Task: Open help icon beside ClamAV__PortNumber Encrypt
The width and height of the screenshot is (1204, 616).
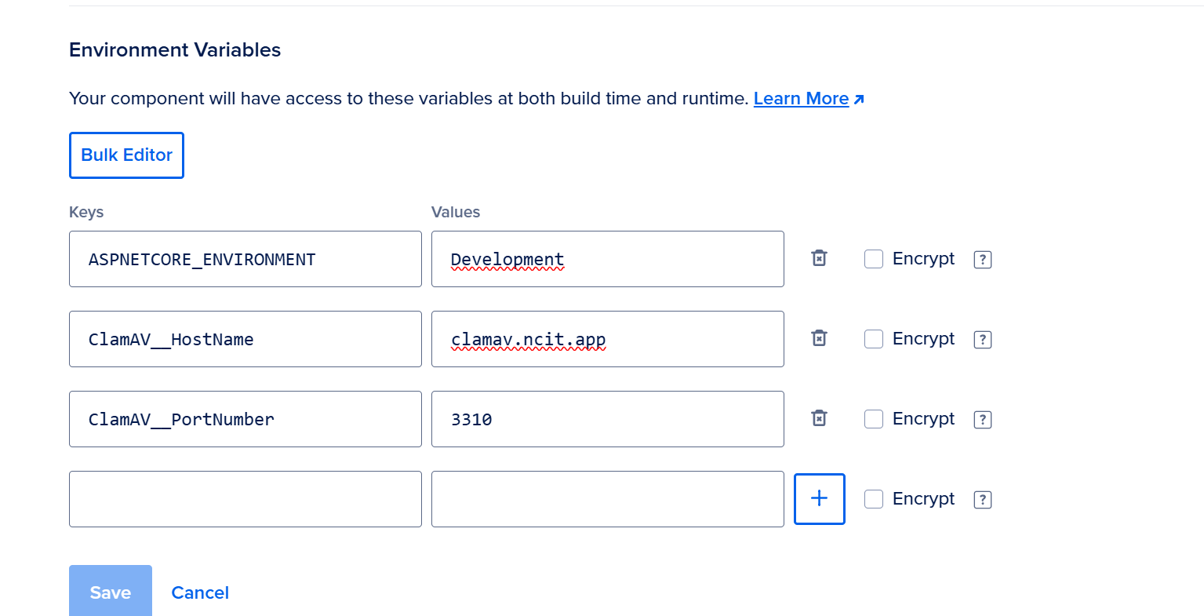Action: coord(982,420)
